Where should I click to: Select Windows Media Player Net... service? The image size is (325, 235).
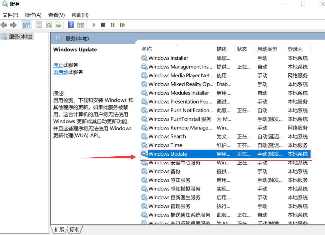click(x=226, y=75)
